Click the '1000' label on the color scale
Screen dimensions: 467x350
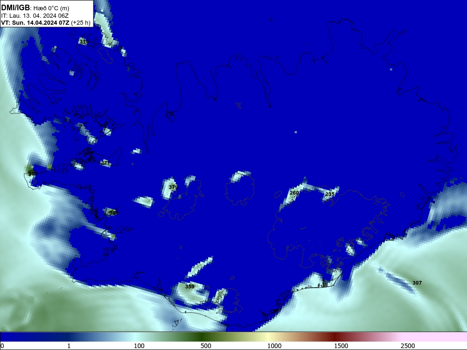[274, 346]
